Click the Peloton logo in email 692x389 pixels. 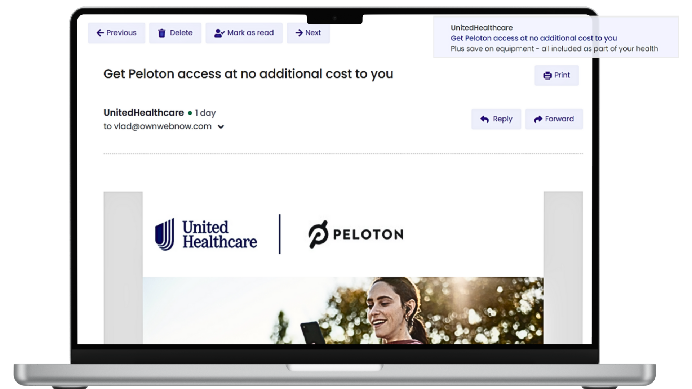[x=356, y=234]
